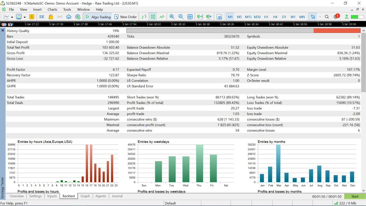
Task: Switch to the Settings tab
Action: click(x=35, y=196)
